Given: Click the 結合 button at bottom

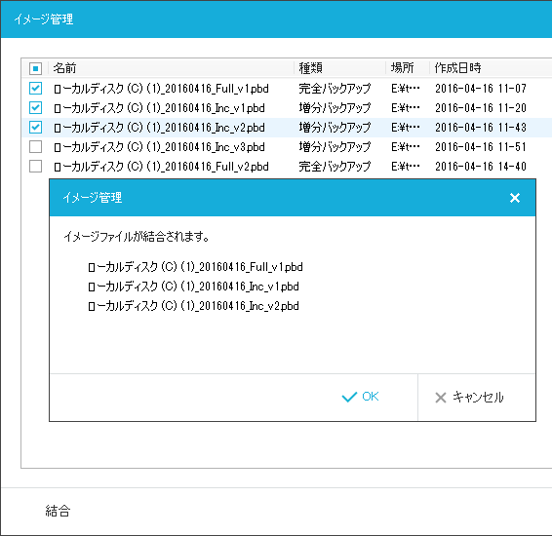Looking at the screenshot, I should click(x=58, y=511).
